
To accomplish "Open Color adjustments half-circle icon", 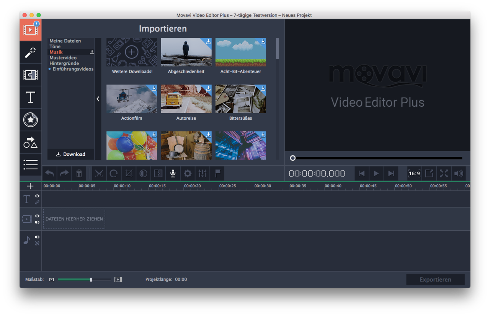I will tap(143, 174).
